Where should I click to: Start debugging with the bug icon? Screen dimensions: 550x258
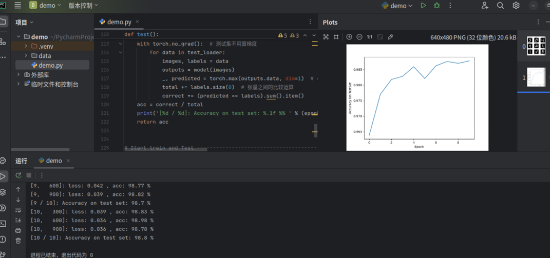coord(437,5)
